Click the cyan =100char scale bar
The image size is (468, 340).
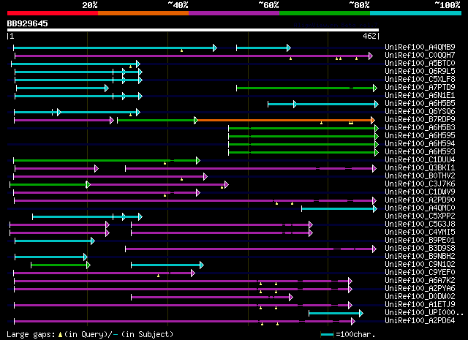(327, 334)
